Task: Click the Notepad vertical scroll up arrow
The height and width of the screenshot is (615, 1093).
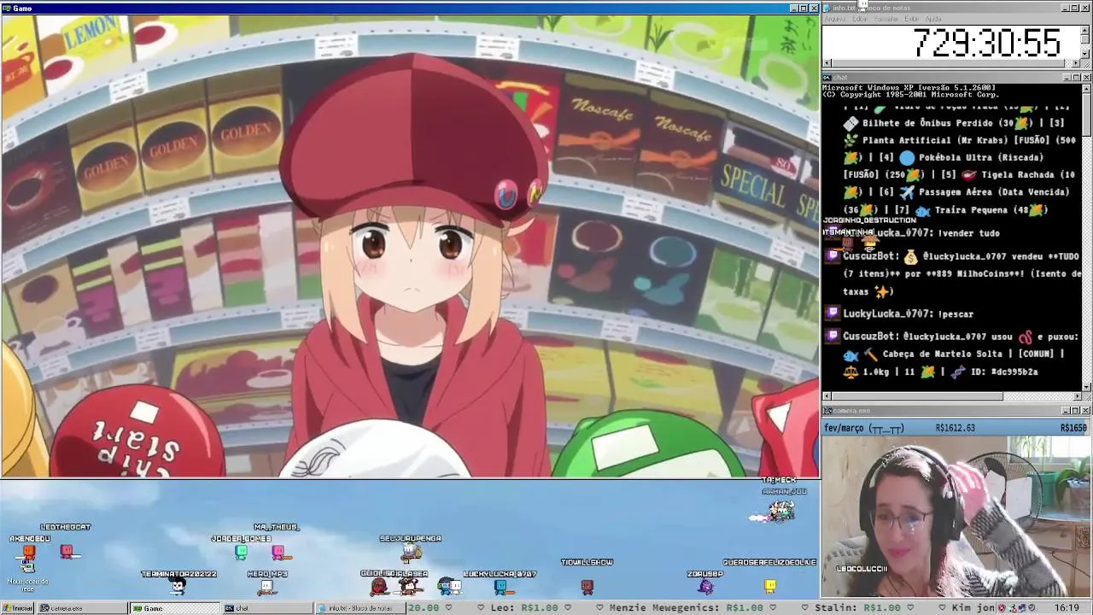Action: click(1086, 29)
